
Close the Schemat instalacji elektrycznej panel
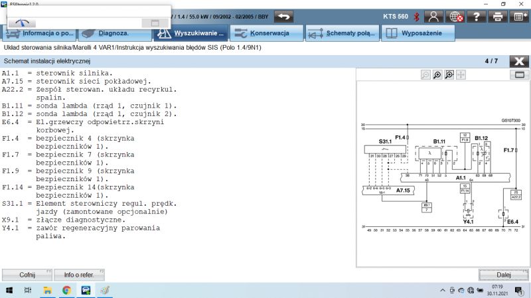519,61
